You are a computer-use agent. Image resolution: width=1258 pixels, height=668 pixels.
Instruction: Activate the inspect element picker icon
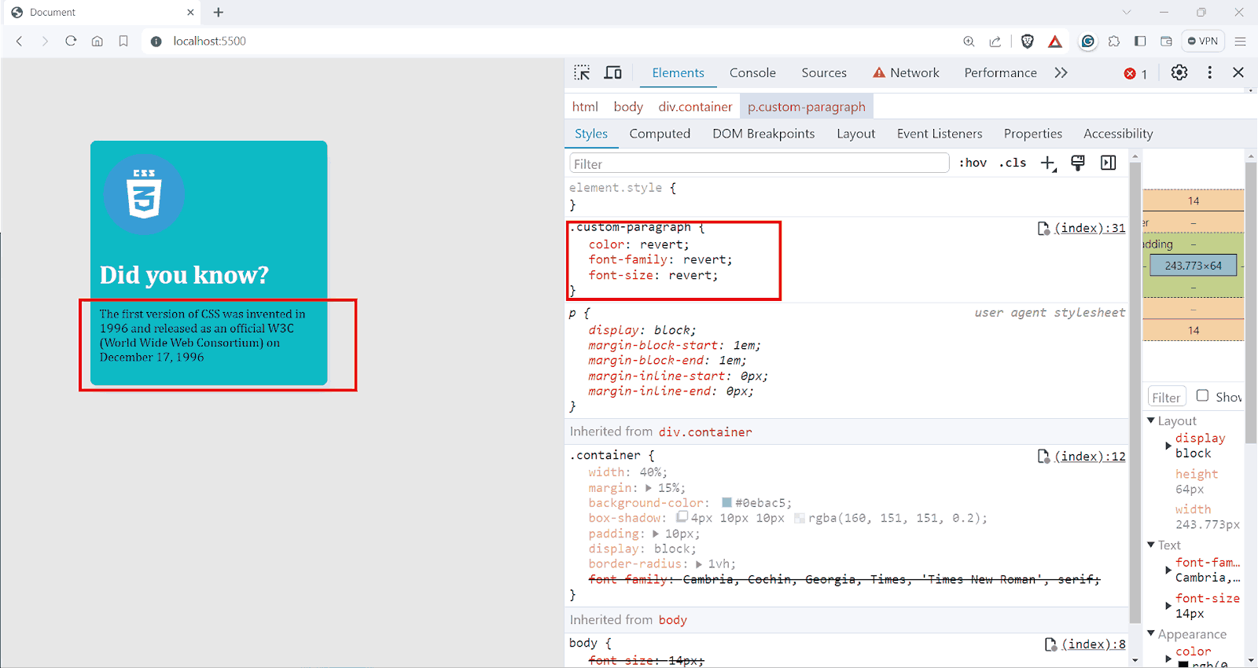click(582, 73)
